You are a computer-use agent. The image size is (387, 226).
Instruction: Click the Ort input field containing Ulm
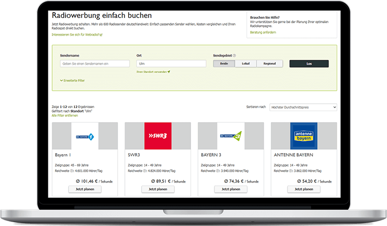(x=171, y=64)
